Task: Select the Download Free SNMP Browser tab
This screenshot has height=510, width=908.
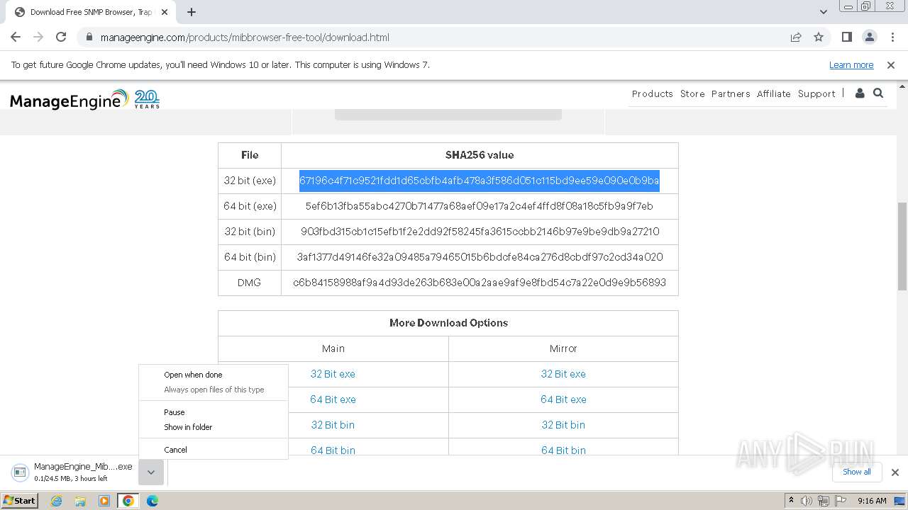Action: (x=90, y=12)
